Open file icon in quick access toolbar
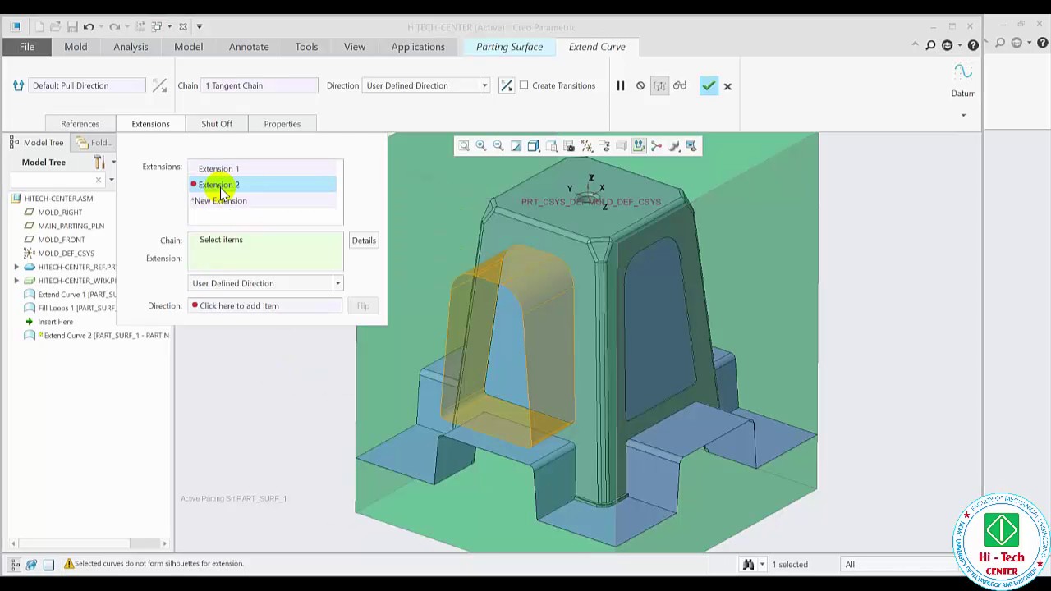This screenshot has width=1051, height=591. click(55, 26)
